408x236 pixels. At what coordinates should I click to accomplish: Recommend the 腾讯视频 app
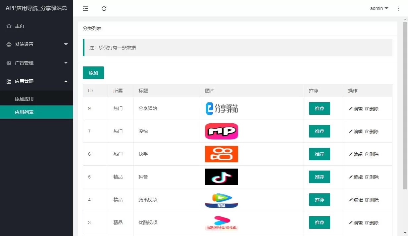(x=320, y=200)
